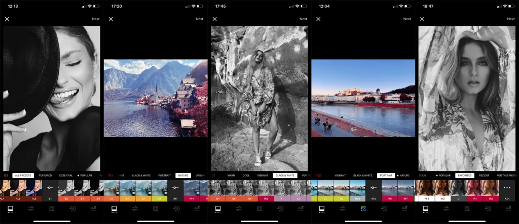Apply the HB2 preset thumbnail
519x224 pixels.
point(357,189)
